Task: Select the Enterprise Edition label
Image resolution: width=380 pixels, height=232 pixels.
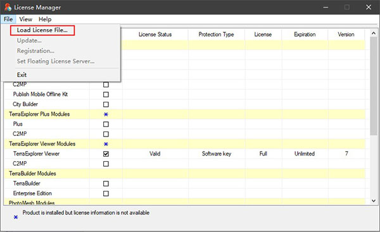Action: click(32, 193)
